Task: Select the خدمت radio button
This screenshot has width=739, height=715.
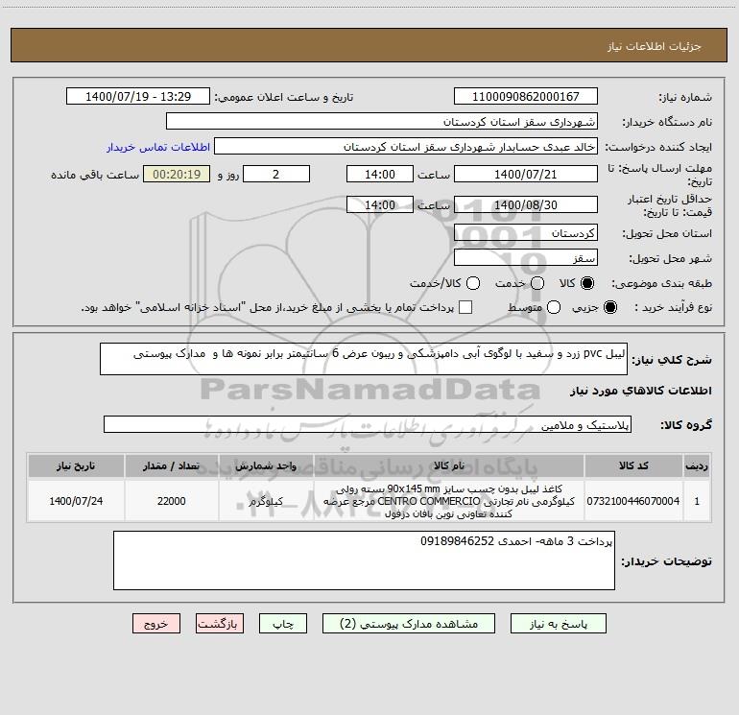Action: pos(536,283)
